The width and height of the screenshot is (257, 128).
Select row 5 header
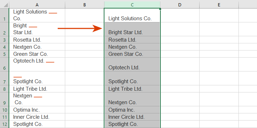4,54
